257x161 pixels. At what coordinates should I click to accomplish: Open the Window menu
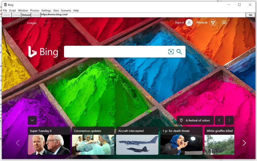pyautogui.click(x=23, y=11)
